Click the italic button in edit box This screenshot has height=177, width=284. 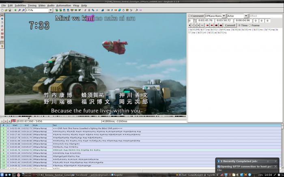pos(193,26)
